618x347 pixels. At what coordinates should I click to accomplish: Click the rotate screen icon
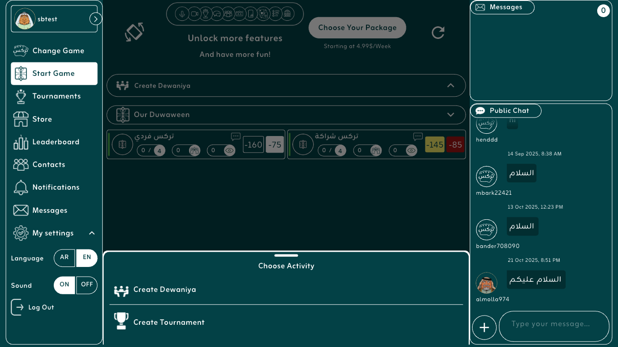pos(134,32)
